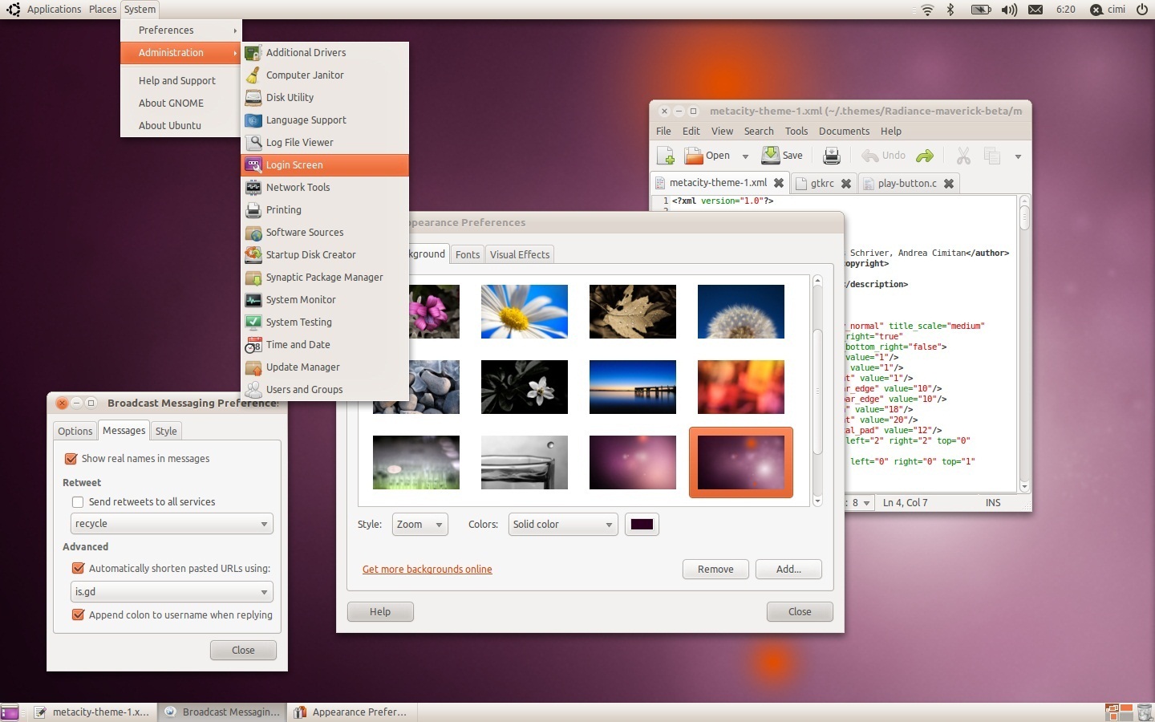Select the white daisy wallpaper thumbnail
The width and height of the screenshot is (1155, 722).
point(524,311)
